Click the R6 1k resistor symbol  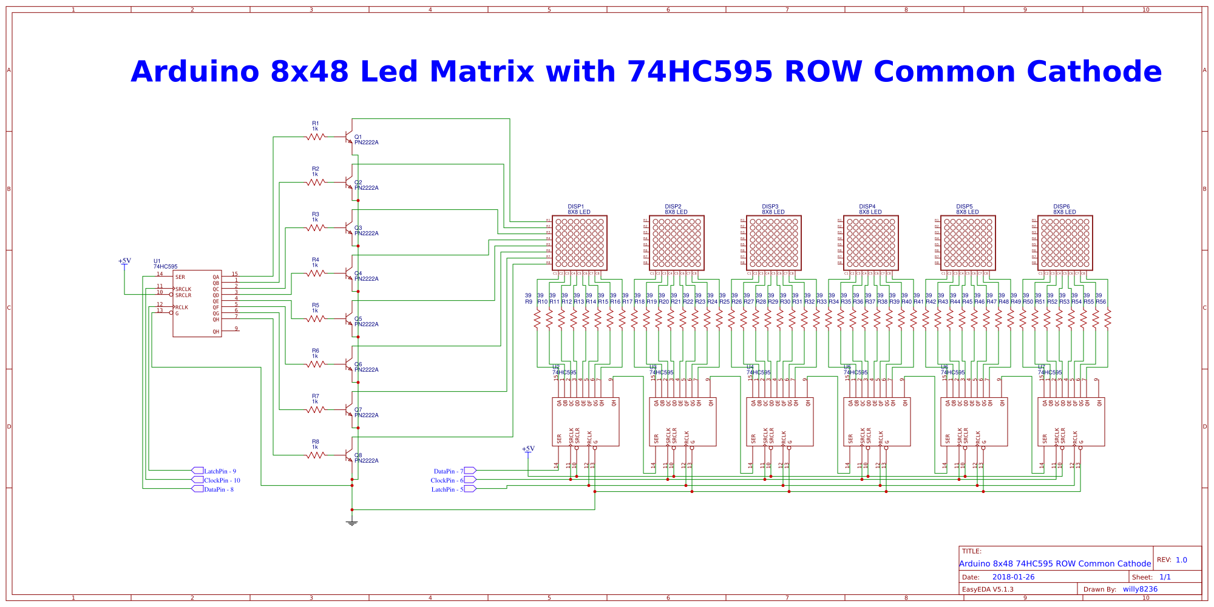[316, 364]
